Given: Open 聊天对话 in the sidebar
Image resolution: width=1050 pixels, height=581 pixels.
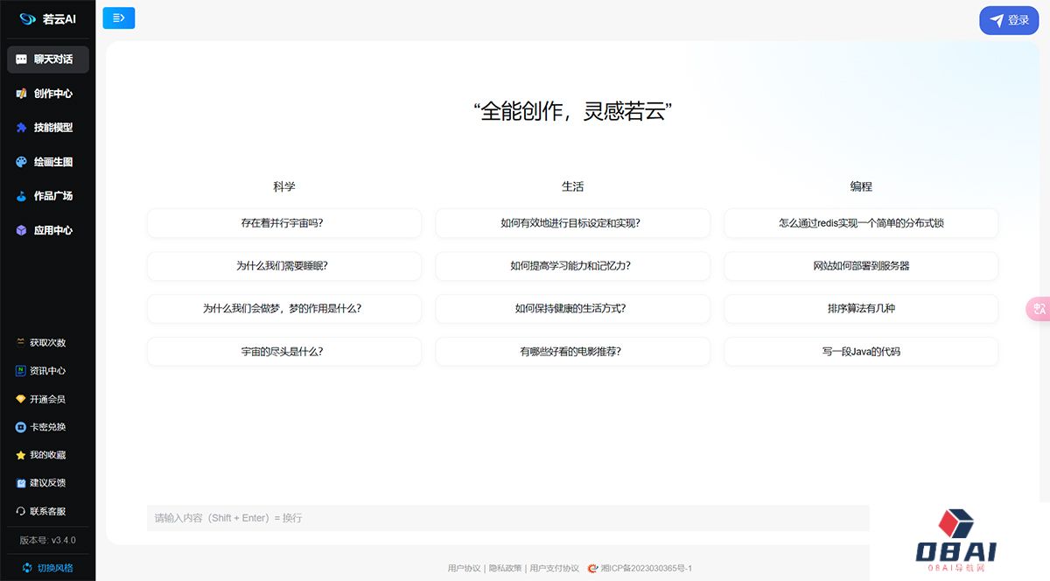Looking at the screenshot, I should tap(48, 59).
